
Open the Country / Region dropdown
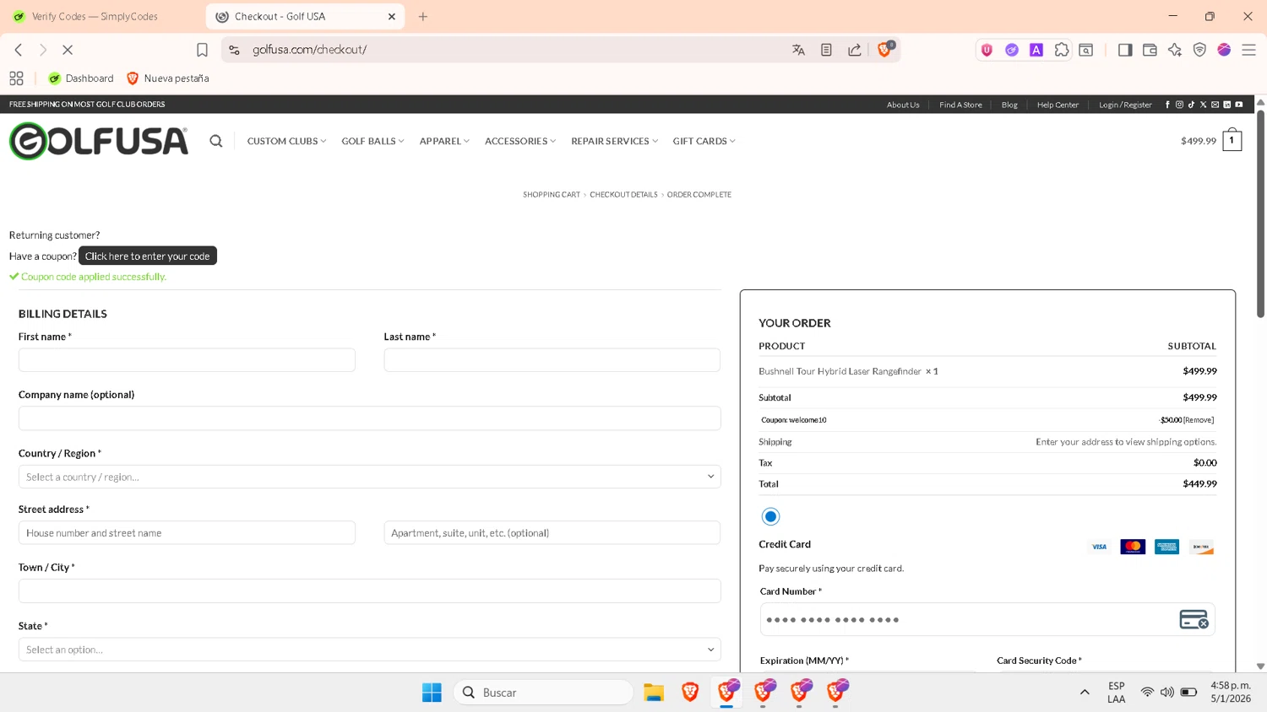[x=370, y=477]
